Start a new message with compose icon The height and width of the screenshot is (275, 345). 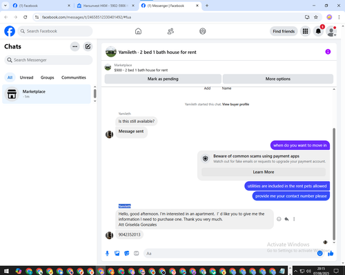pyautogui.click(x=88, y=46)
